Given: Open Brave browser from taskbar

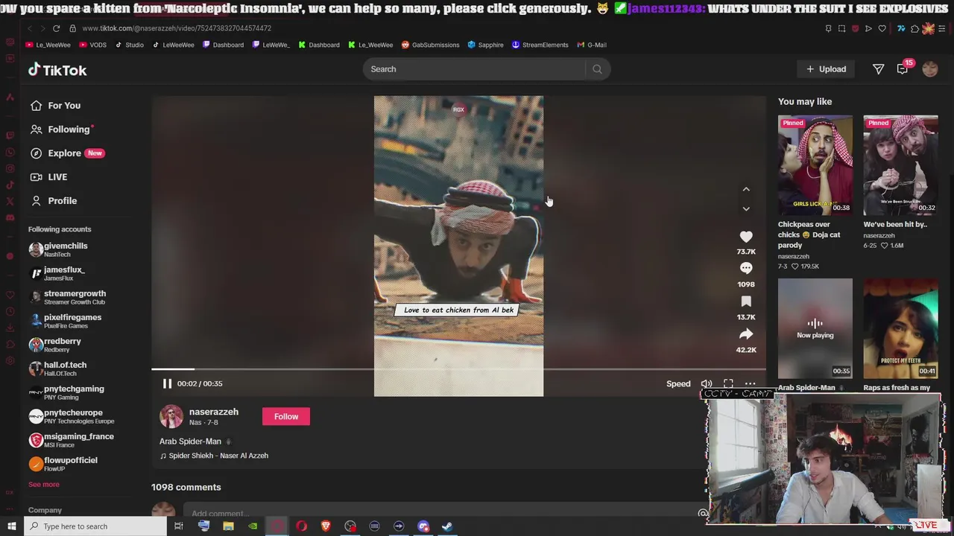Looking at the screenshot, I should (326, 526).
